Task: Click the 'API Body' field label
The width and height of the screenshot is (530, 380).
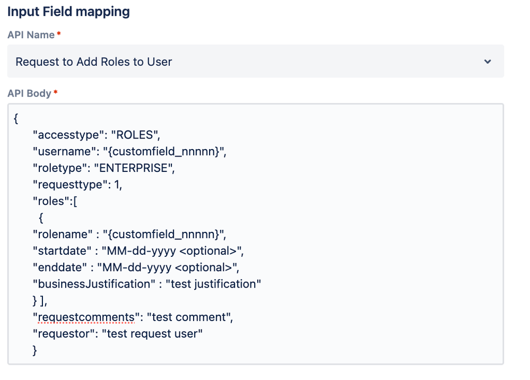Action: pos(30,93)
